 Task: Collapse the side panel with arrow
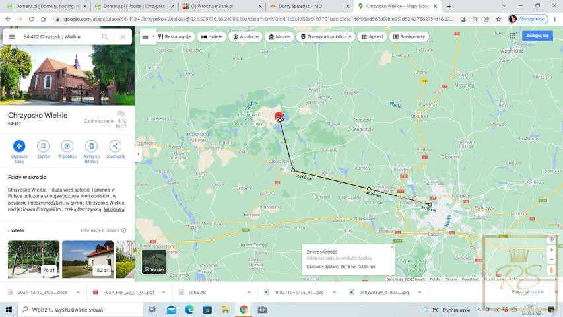click(x=139, y=154)
